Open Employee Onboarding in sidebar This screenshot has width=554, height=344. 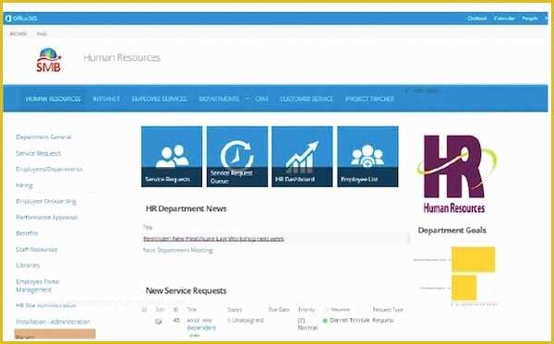[46, 201]
